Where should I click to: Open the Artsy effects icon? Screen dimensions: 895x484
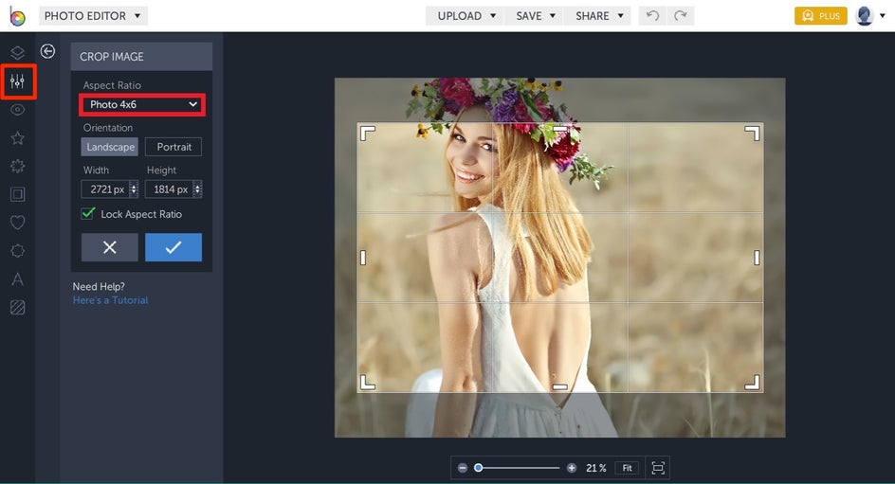18,166
